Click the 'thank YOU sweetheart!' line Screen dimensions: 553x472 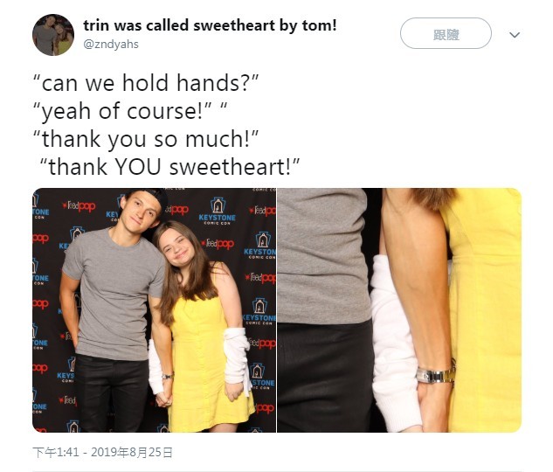coord(169,167)
